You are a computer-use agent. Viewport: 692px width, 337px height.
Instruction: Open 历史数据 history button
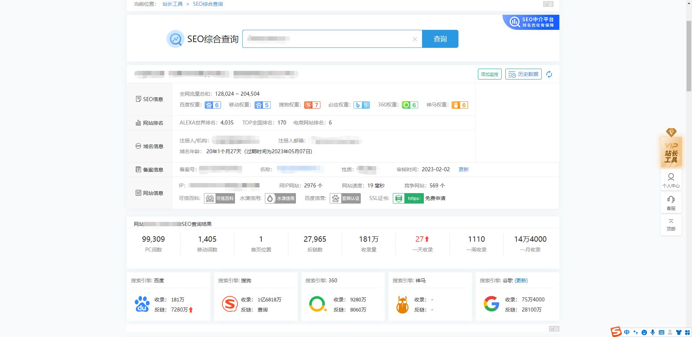(x=523, y=74)
